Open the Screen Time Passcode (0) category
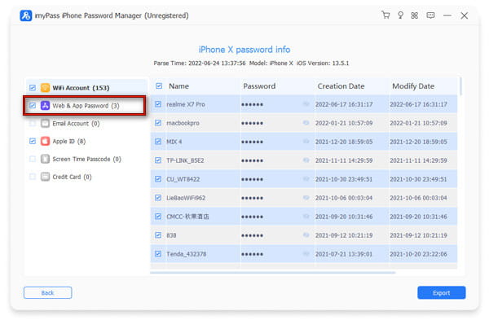Screen dimensions: 489x320 point(86,159)
